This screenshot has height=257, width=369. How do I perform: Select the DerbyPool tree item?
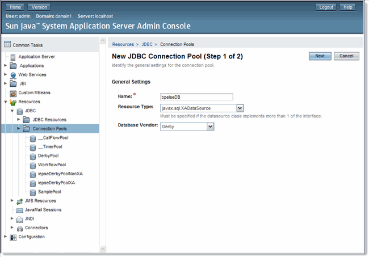48,155
